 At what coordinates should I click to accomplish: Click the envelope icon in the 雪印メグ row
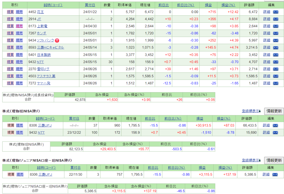tap(276, 69)
